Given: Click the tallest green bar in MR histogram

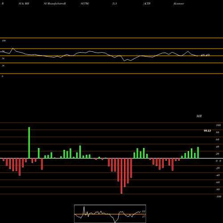Looking at the screenshot, I should pos(29,143).
